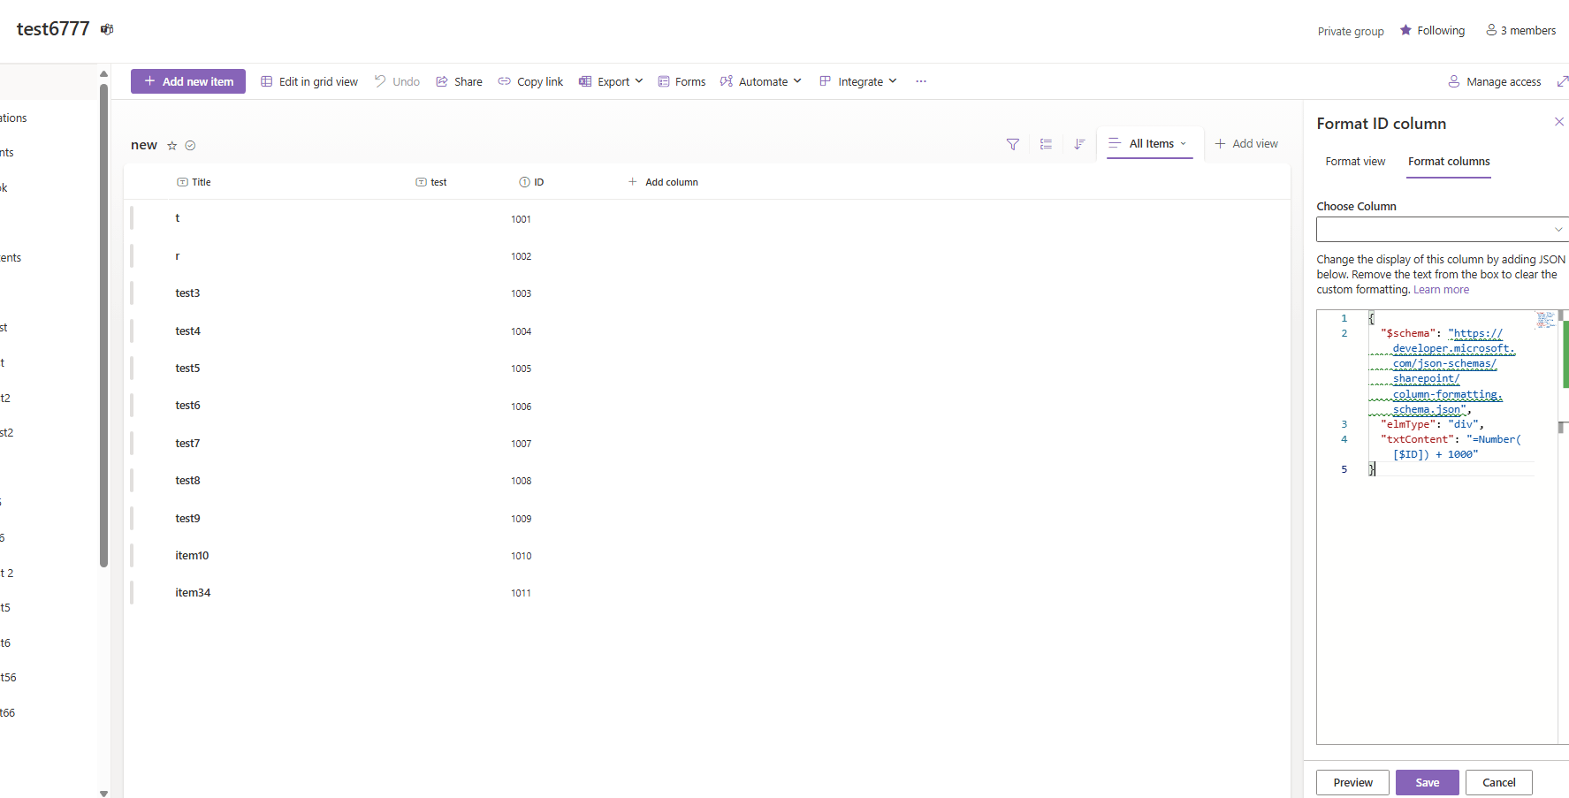Click Manage access
Viewport: 1569px width, 798px height.
pos(1494,81)
